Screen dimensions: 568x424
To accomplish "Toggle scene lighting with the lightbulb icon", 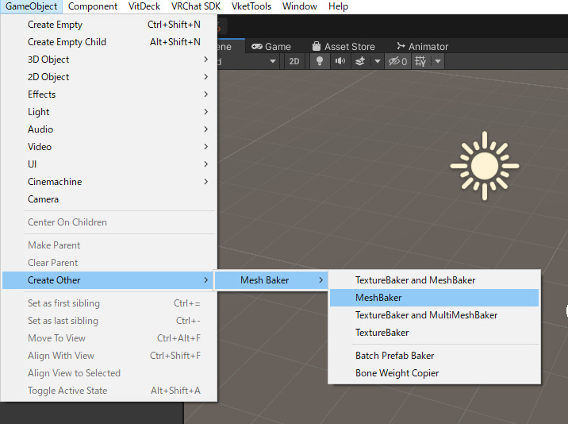I will (x=320, y=61).
